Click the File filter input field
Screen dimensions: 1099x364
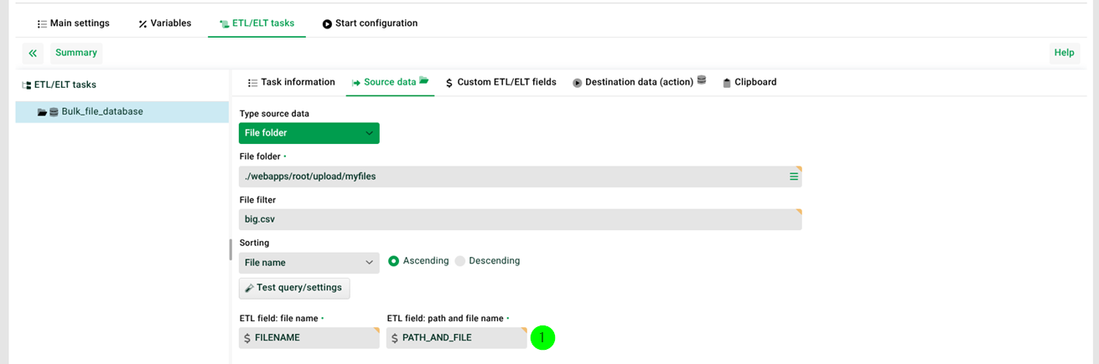520,219
